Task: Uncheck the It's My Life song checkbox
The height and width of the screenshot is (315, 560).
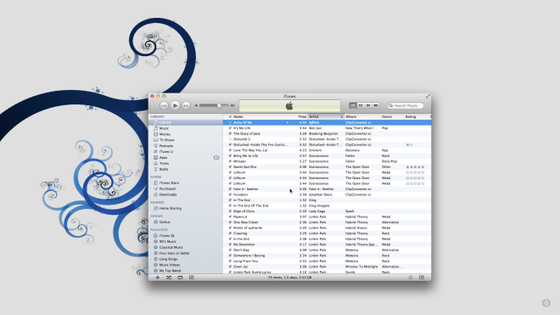Action: click(x=230, y=128)
